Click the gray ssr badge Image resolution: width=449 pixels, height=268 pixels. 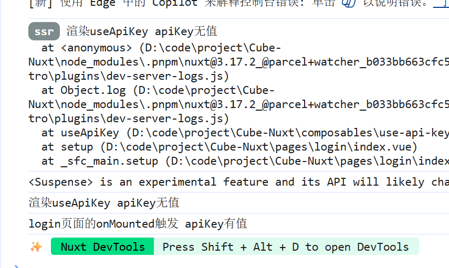44,31
